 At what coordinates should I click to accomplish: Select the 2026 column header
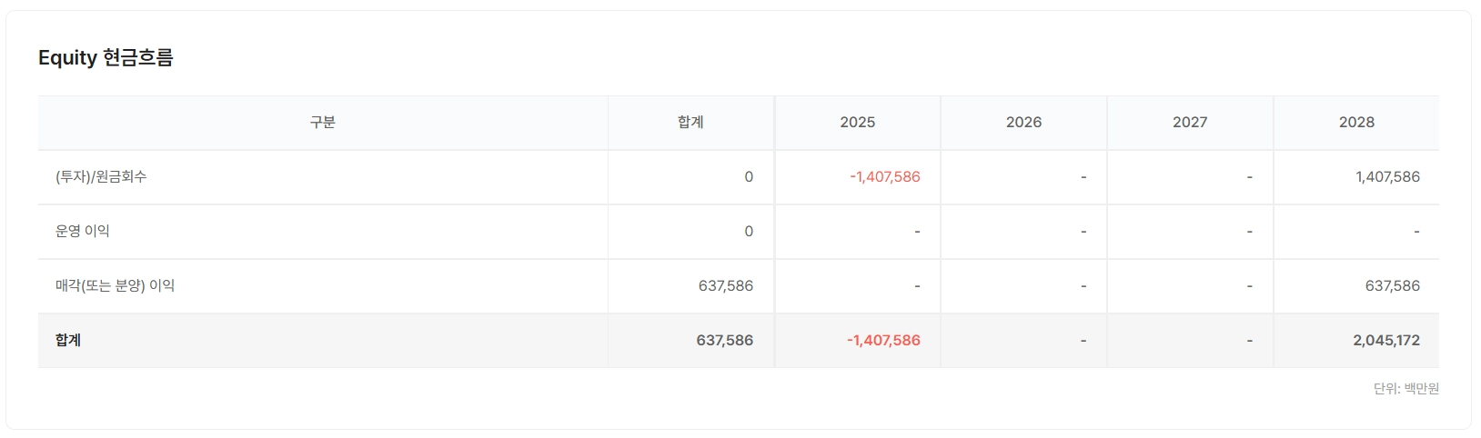click(x=1023, y=123)
